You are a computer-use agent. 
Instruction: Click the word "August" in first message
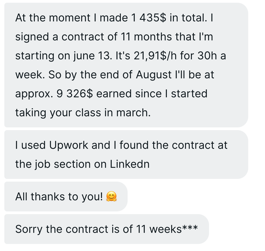tap(154, 75)
